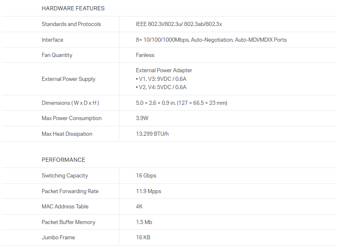Click the HARDWARE FEATURES section heading
The image size is (338, 248).
click(x=73, y=8)
